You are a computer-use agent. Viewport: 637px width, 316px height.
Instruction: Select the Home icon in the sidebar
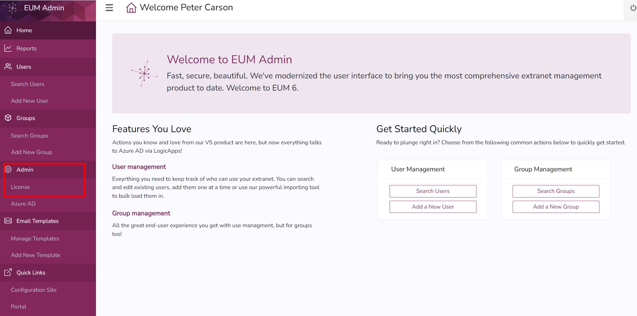click(8, 30)
